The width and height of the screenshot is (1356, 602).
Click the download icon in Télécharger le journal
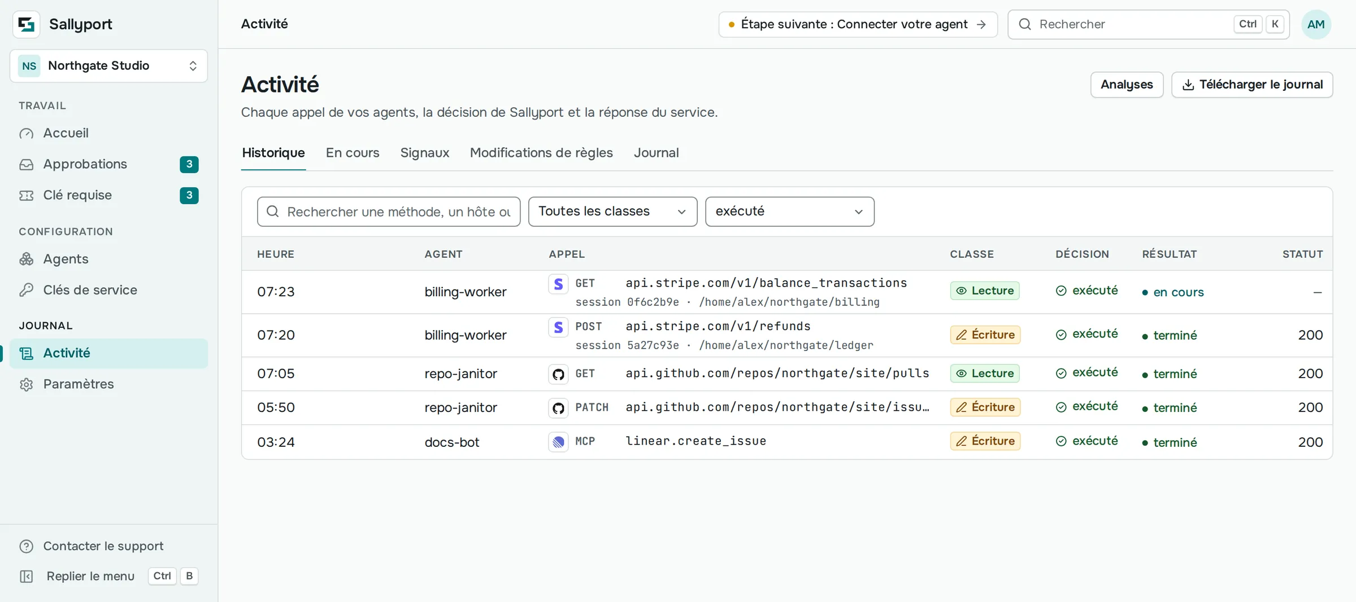(x=1188, y=85)
